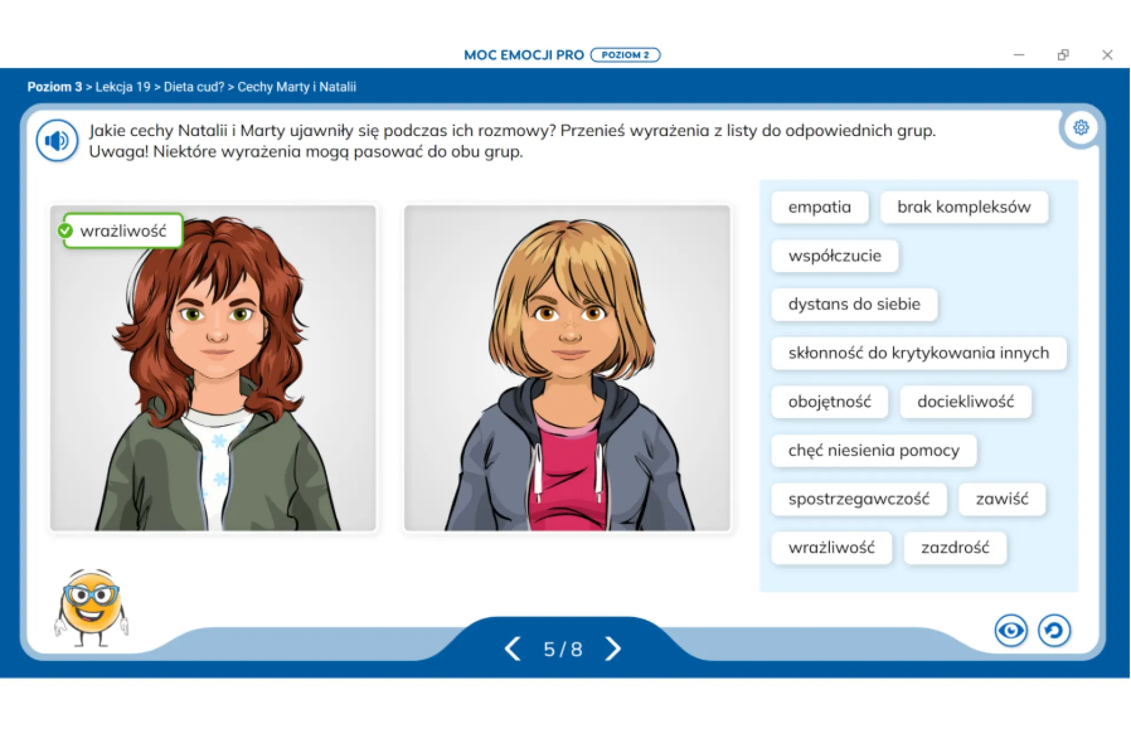Screen dimensions: 1131x753
Task: Select the brak kompleksów tile
Action: 964,207
